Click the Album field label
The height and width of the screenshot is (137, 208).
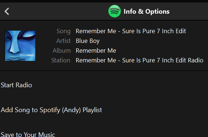62,50
